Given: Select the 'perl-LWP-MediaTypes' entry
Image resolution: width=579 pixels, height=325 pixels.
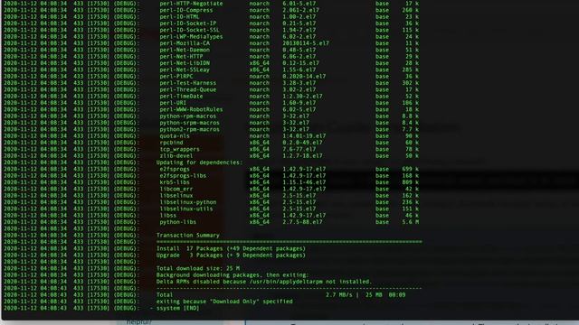Looking at the screenshot, I should coord(191,36).
